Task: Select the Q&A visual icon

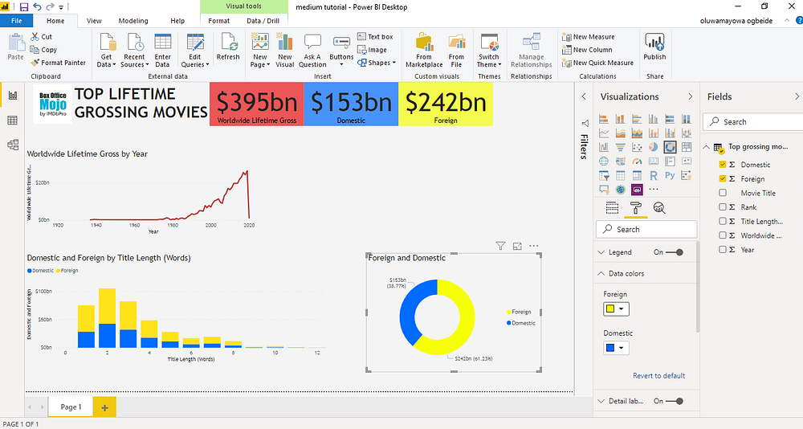Action: tap(604, 190)
